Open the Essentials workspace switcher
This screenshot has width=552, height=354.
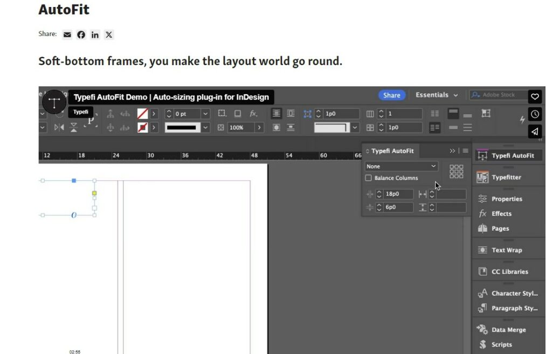point(436,95)
